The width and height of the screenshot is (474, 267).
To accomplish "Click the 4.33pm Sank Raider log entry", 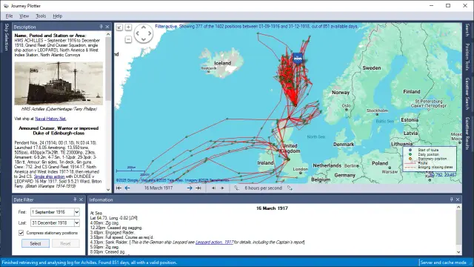I will coord(197,243).
